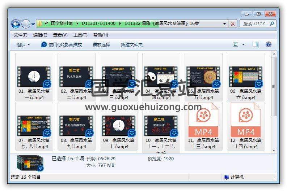The height and width of the screenshot is (191, 287).
Task: Open the Help question mark icon
Action: pyautogui.click(x=269, y=45)
